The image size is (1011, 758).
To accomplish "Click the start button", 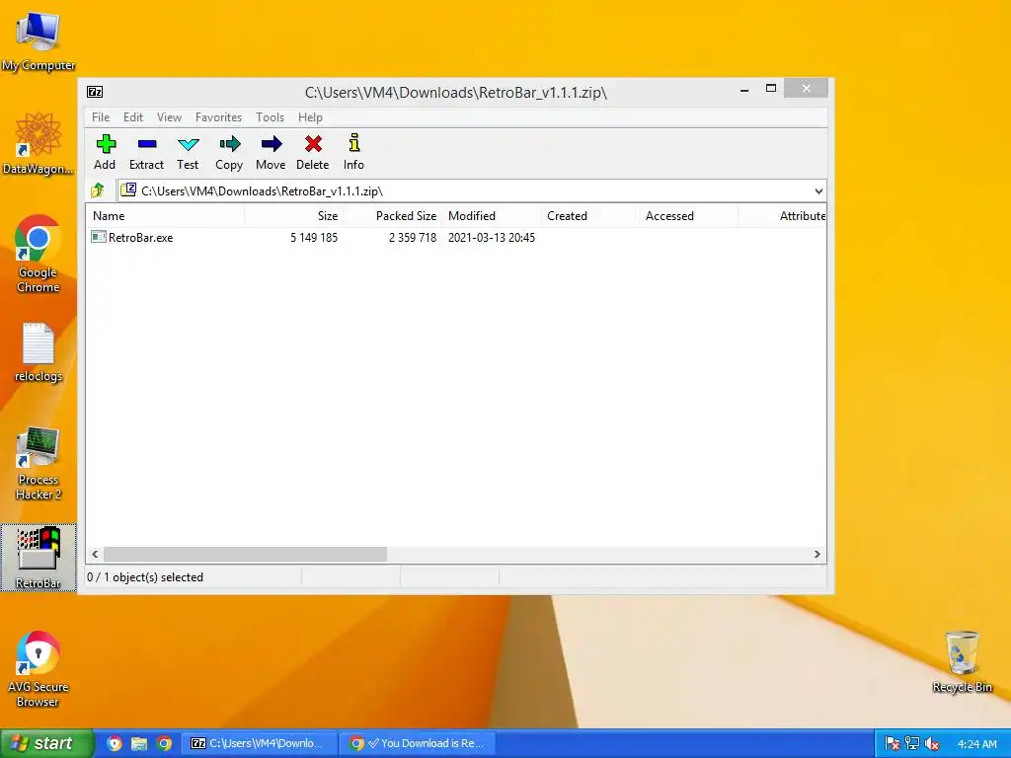I will [x=46, y=743].
